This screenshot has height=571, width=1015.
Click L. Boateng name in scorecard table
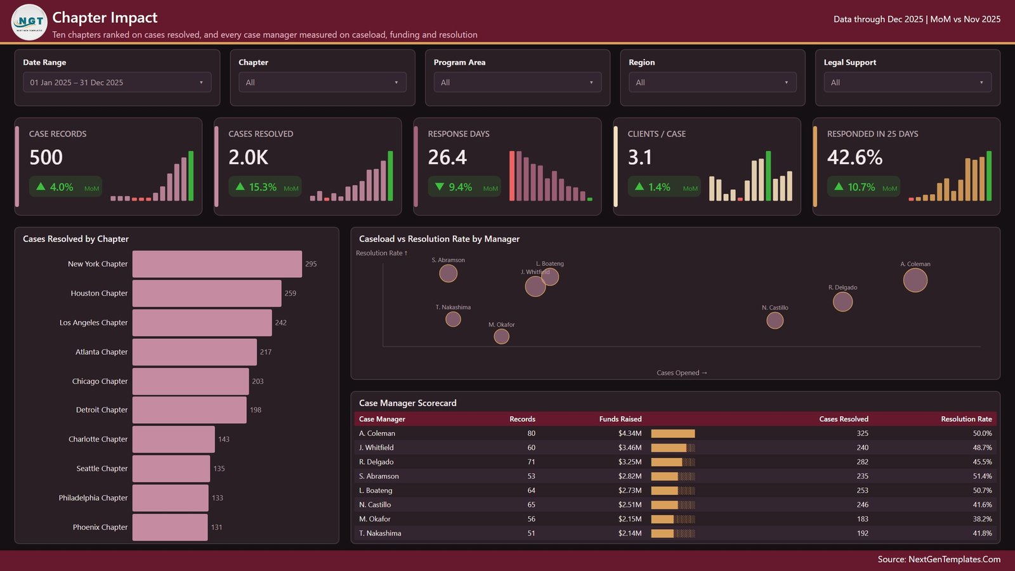[376, 490]
